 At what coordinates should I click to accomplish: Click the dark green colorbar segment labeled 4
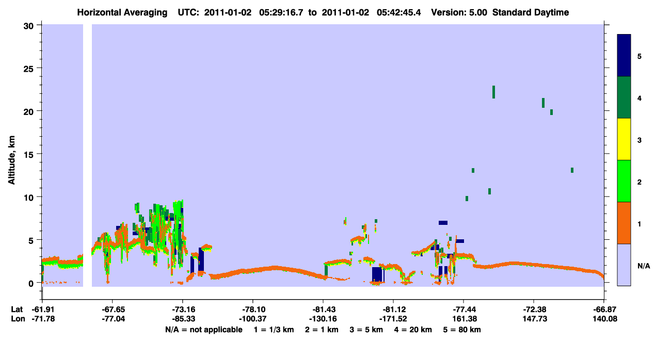(x=624, y=97)
